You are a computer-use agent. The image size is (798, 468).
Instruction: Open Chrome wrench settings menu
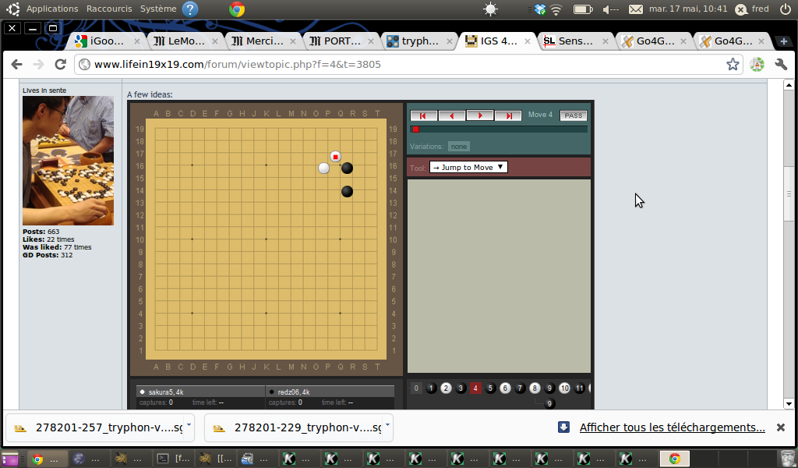point(780,64)
